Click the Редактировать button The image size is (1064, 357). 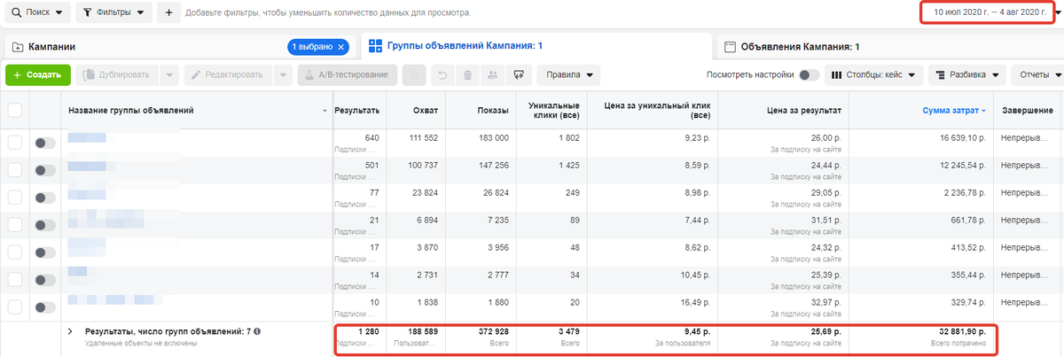(228, 74)
